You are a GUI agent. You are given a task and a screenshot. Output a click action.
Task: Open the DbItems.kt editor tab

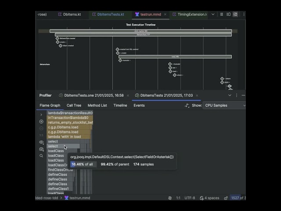pos(69,15)
